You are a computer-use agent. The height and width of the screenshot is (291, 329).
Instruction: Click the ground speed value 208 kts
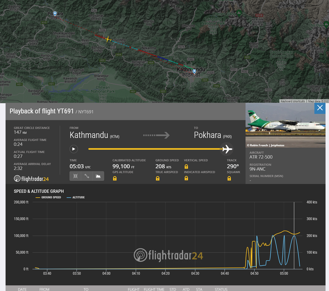[163, 166]
